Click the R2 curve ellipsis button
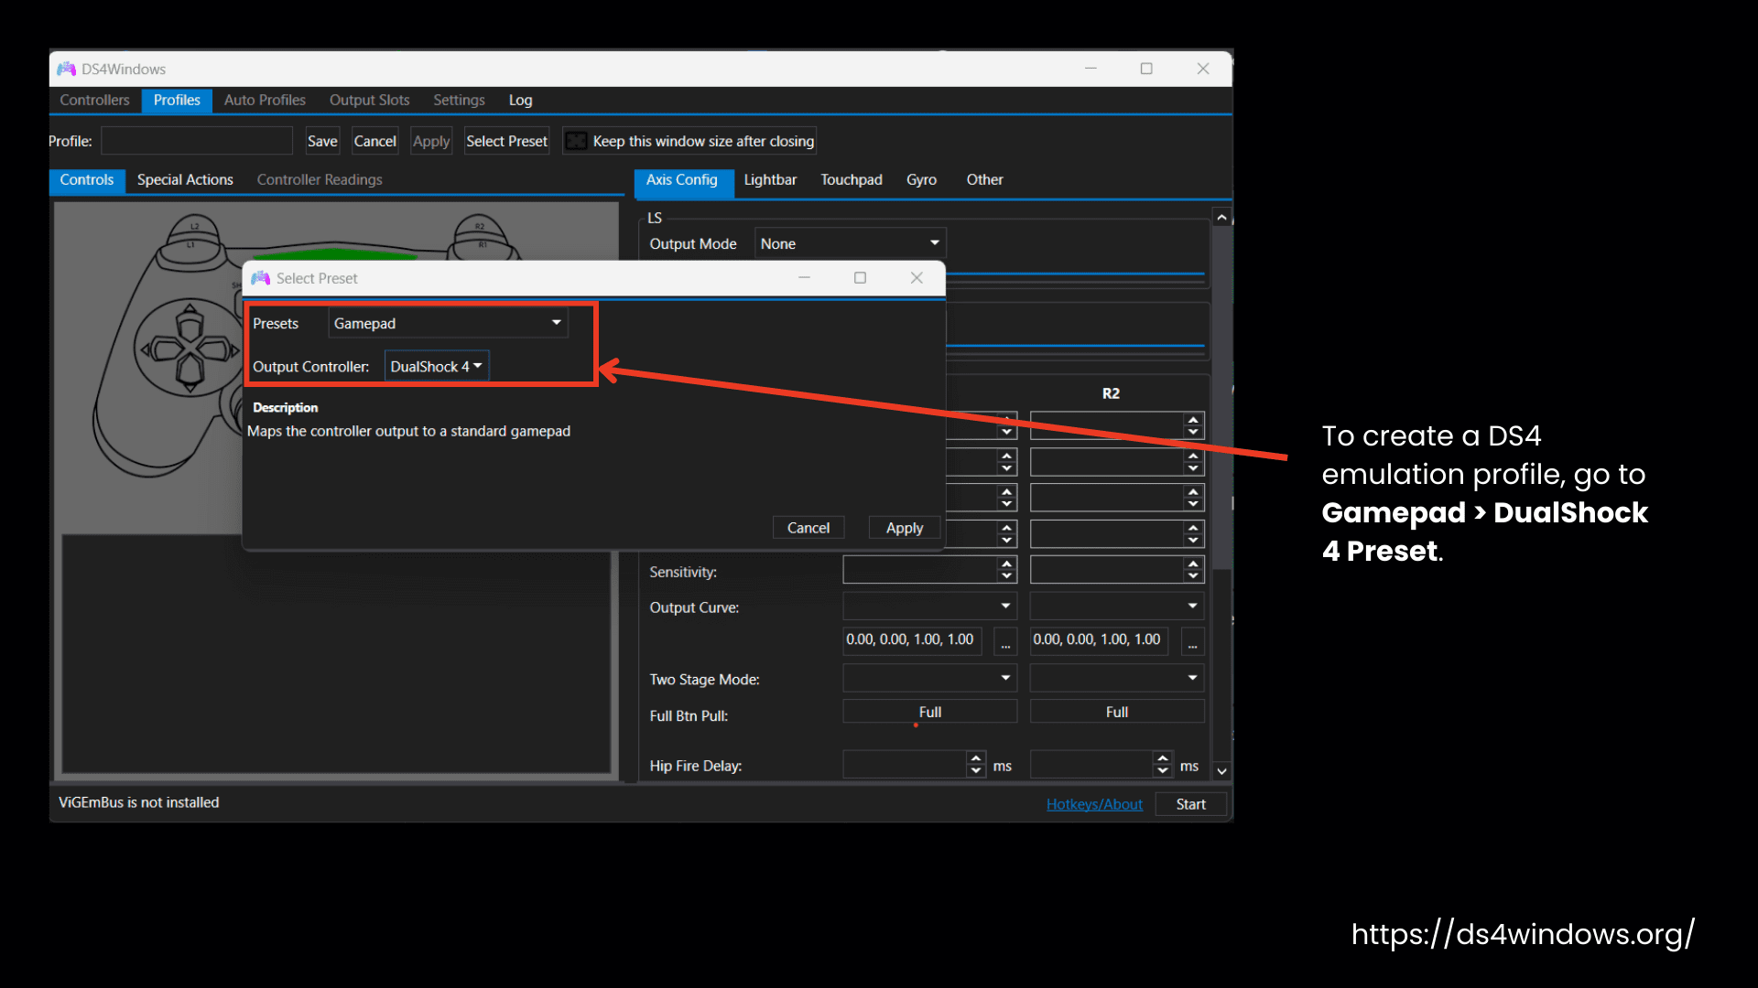The height and width of the screenshot is (988, 1758). coord(1192,641)
